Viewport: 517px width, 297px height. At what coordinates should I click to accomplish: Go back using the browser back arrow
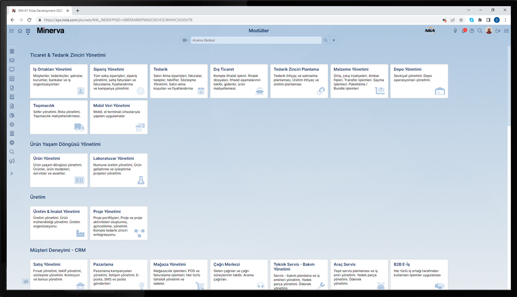click(x=12, y=20)
